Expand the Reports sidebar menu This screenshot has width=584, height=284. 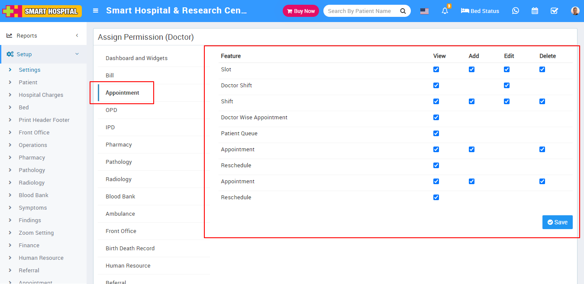point(43,35)
